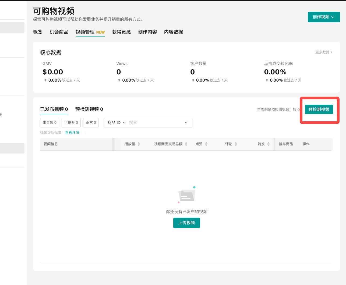
Task: Click the 预检测视频 button
Action: 319,109
